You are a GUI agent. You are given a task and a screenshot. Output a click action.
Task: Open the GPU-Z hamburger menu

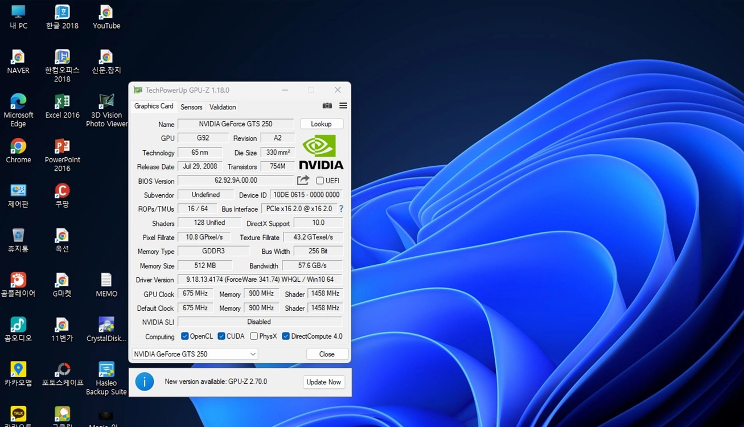(343, 106)
